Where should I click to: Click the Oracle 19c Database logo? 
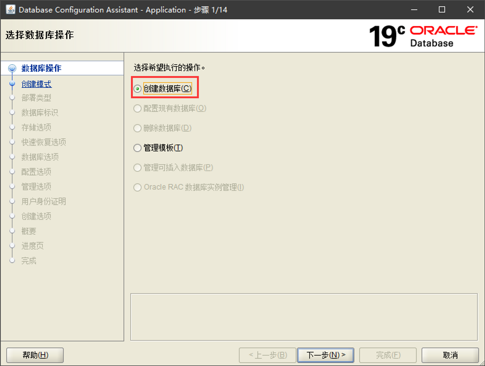point(423,36)
